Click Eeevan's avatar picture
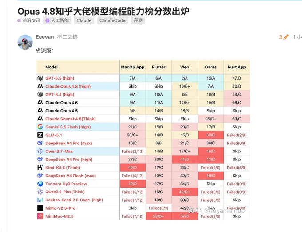The height and width of the screenshot is (232, 302). tap(25, 42)
